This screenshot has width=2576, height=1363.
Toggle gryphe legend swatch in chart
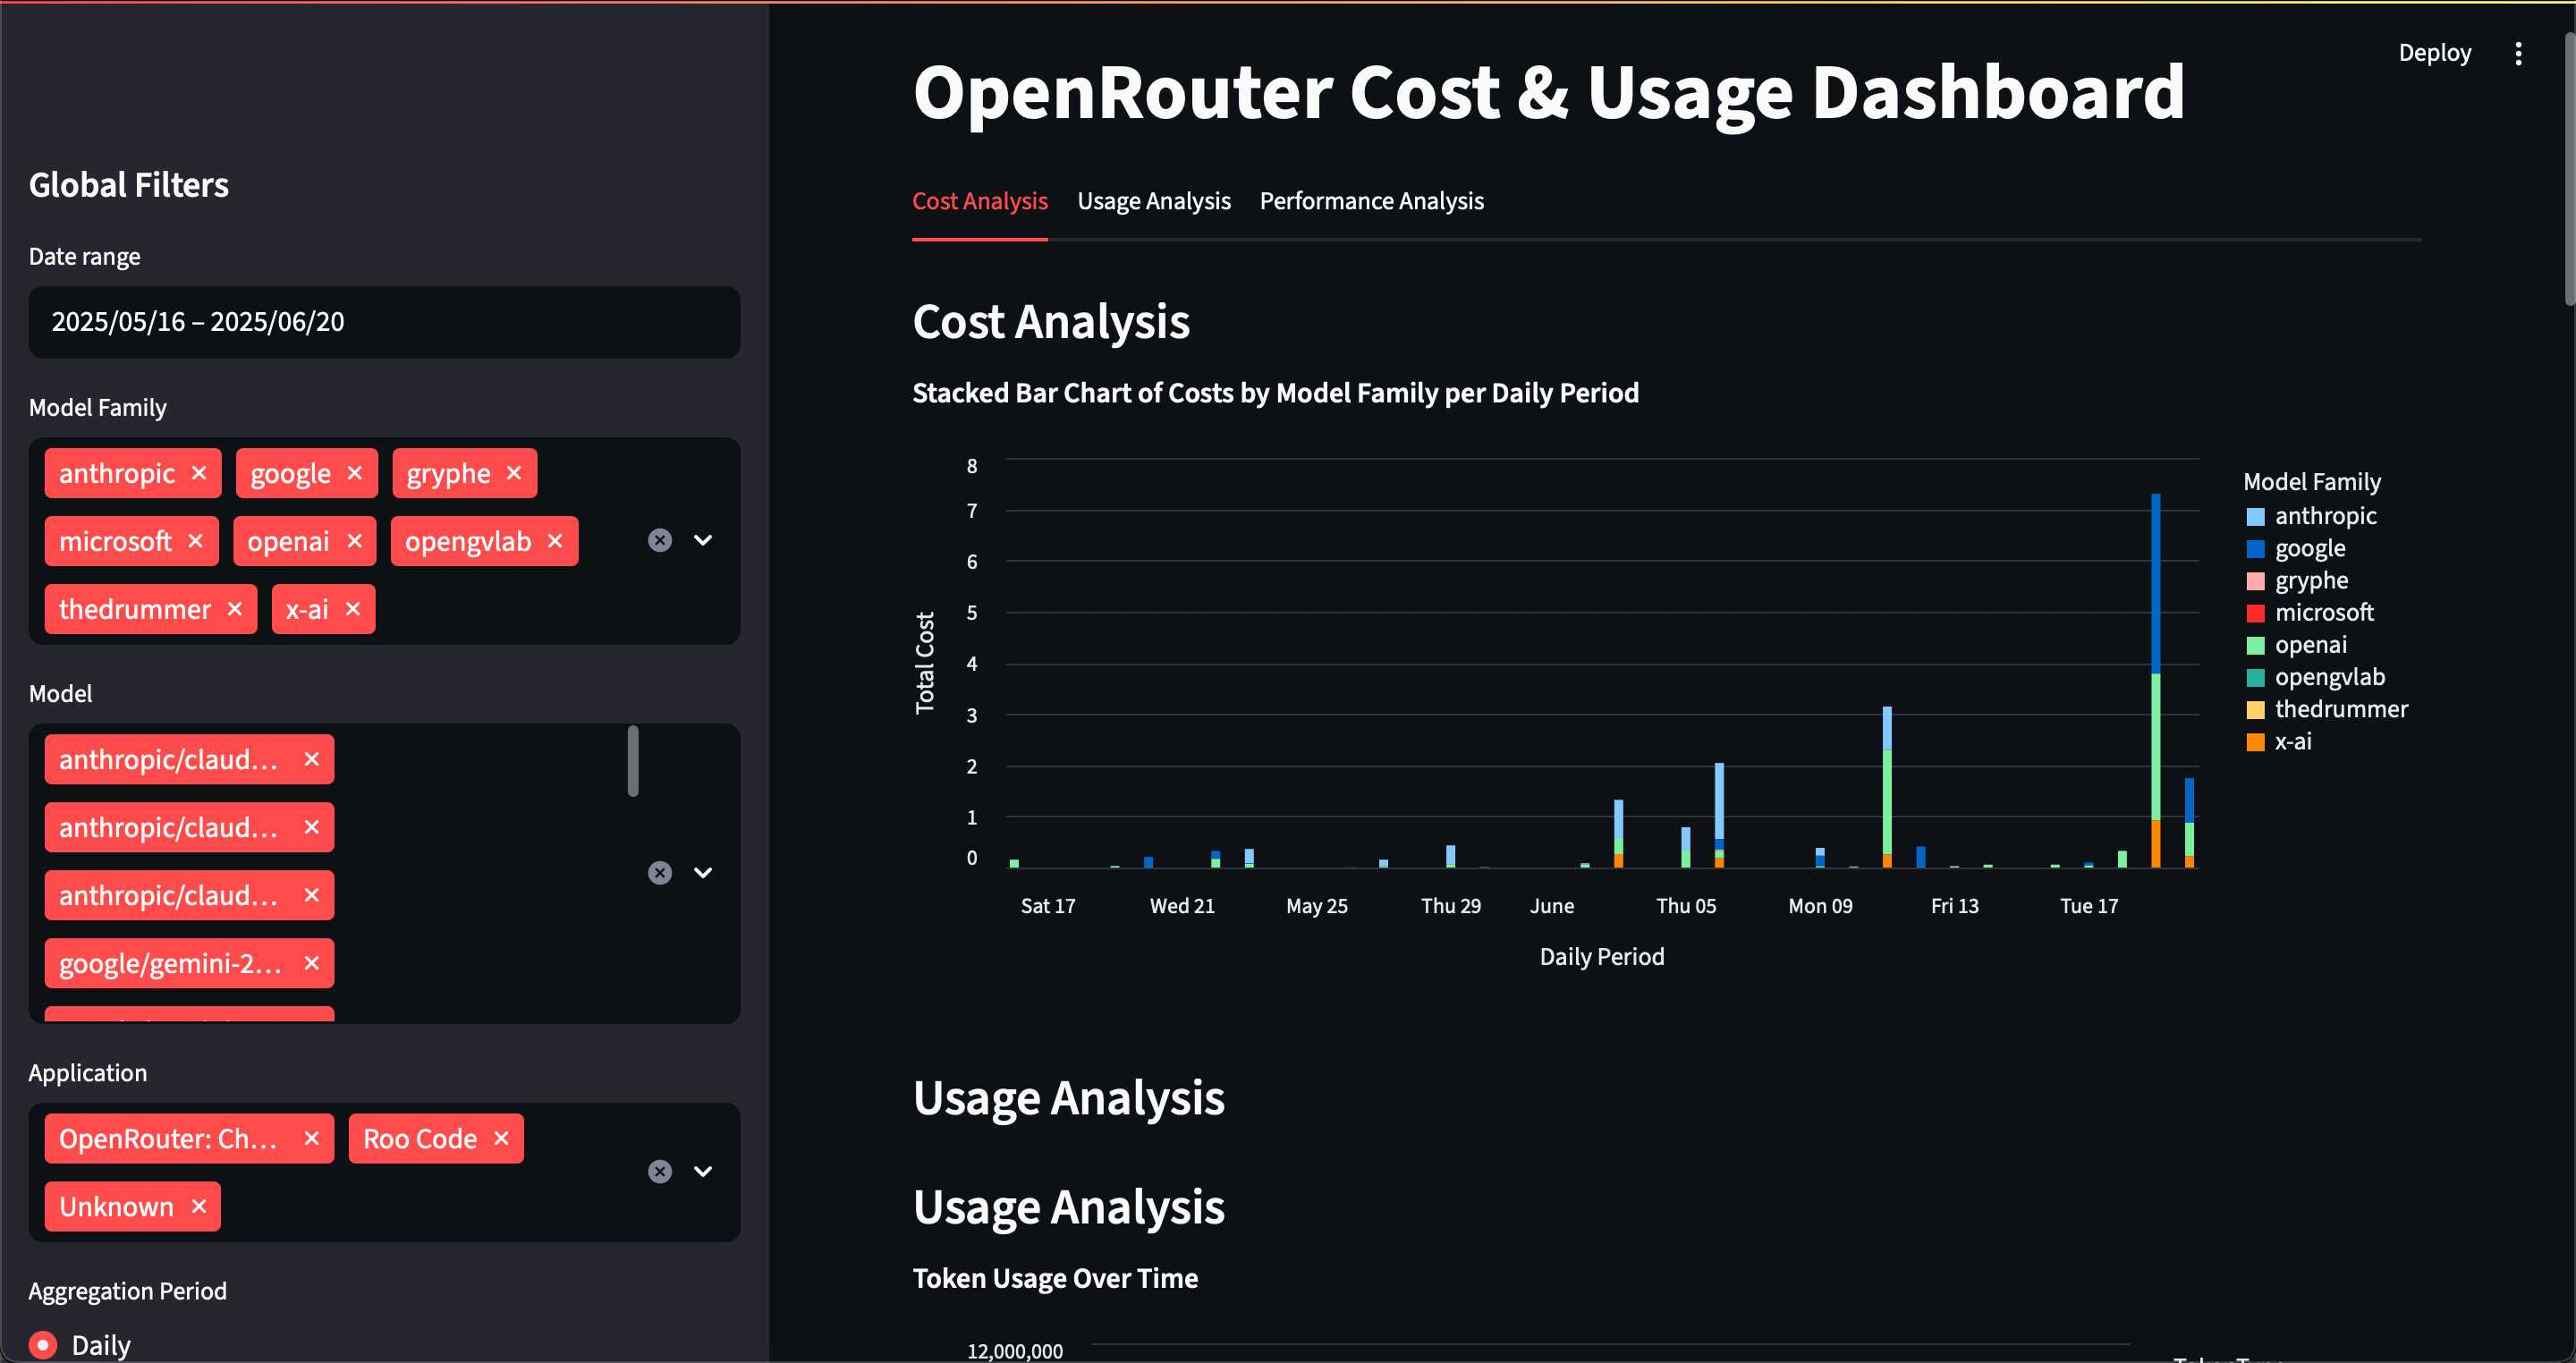(2255, 581)
